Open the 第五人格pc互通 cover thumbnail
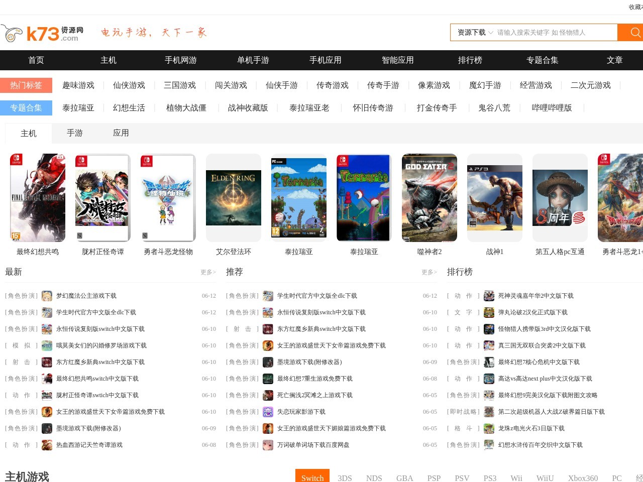 [x=560, y=198]
